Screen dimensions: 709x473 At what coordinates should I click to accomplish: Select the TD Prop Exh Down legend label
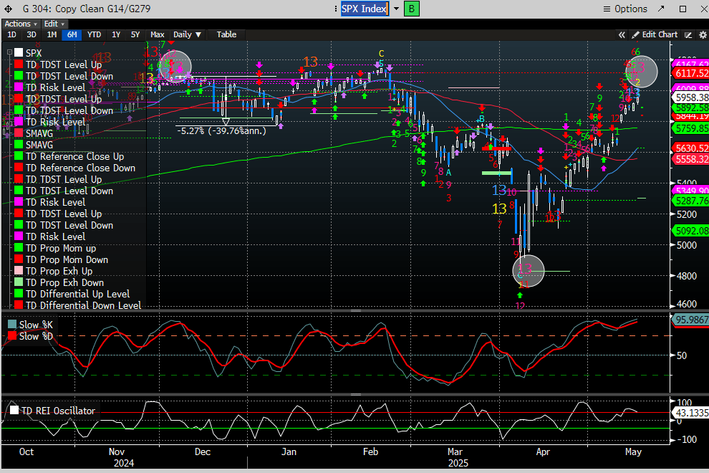pos(64,282)
